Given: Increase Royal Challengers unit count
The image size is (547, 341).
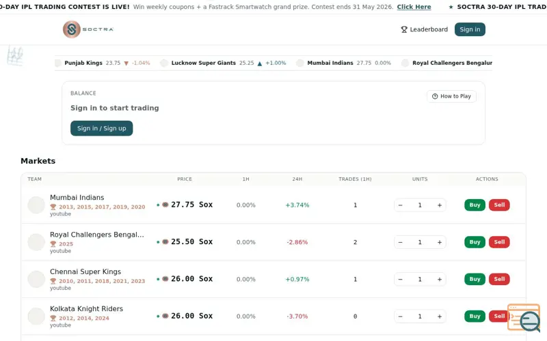Looking at the screenshot, I should pyautogui.click(x=440, y=242).
